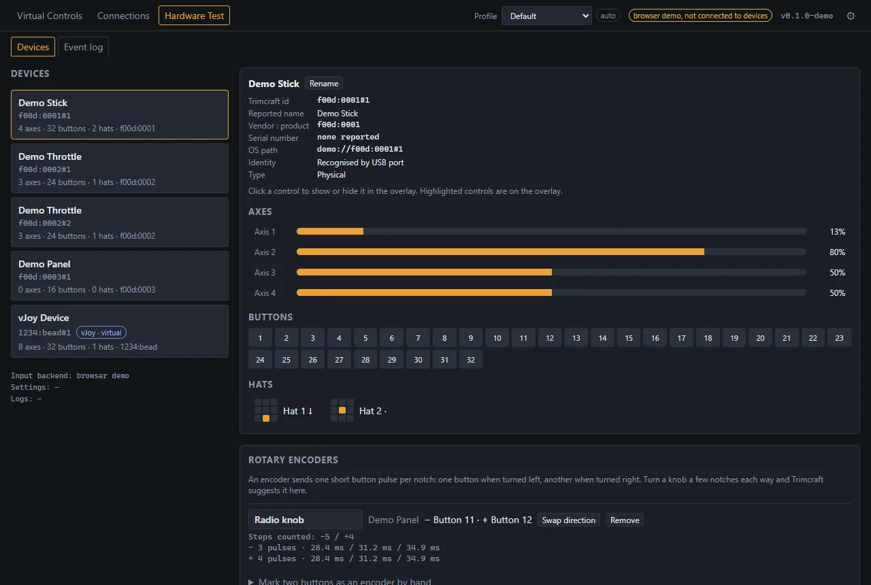The image size is (871, 585).
Task: Toggle the Hat 1 direction grid
Action: click(266, 410)
